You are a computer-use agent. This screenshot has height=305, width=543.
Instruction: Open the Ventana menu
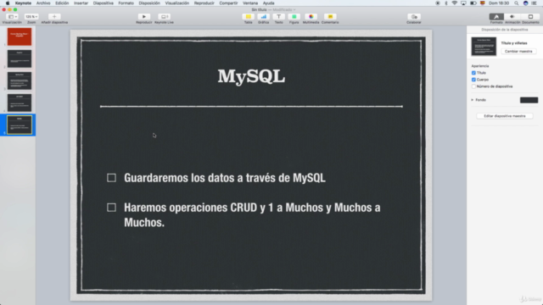tap(250, 3)
